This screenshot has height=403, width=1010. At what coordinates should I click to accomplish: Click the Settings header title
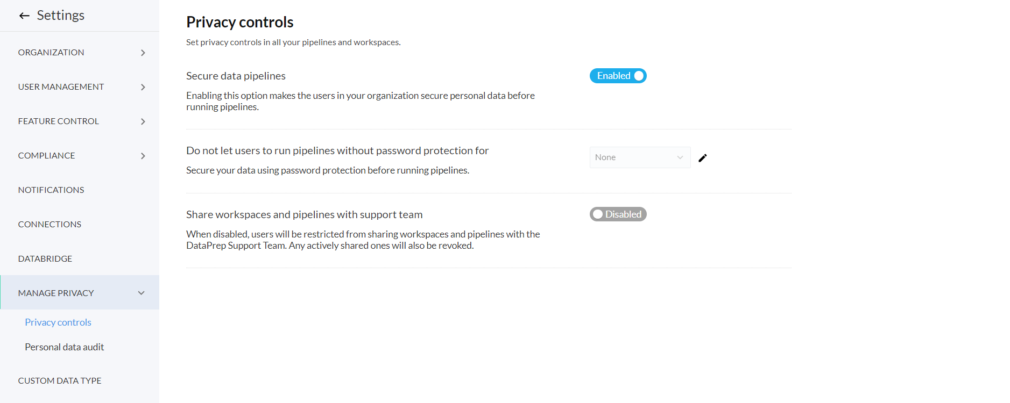[60, 15]
